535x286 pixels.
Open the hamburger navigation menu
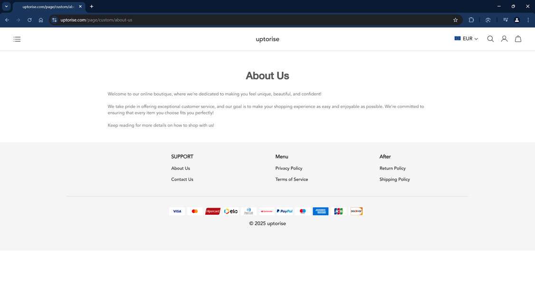coord(17,39)
